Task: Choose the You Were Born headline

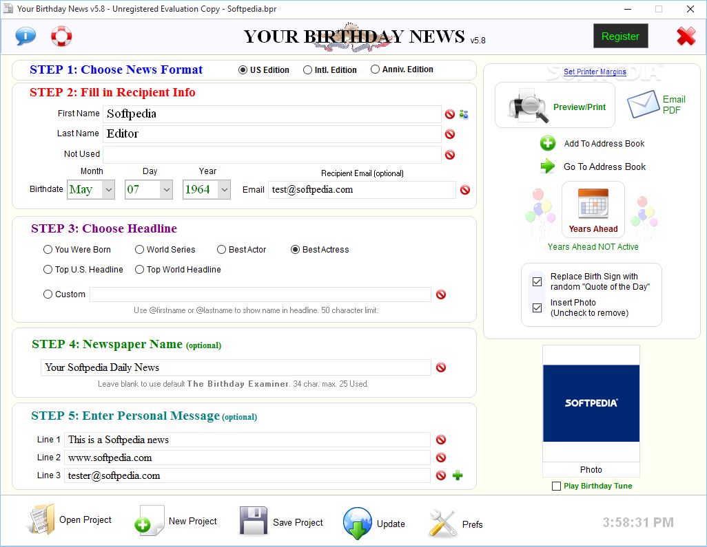Action: (x=48, y=249)
